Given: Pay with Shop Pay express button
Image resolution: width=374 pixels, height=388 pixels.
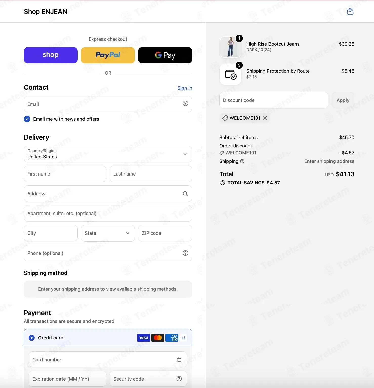Looking at the screenshot, I should pos(51,55).
